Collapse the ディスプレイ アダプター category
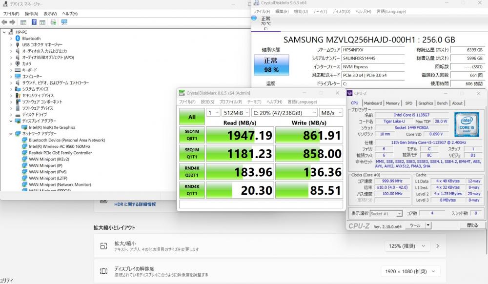 click(x=11, y=121)
